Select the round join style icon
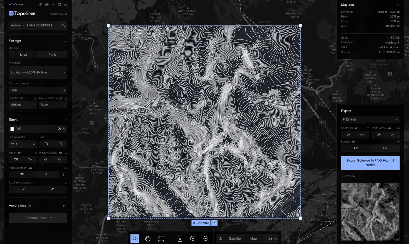Viewport: 409px width, 244px height. point(46,144)
